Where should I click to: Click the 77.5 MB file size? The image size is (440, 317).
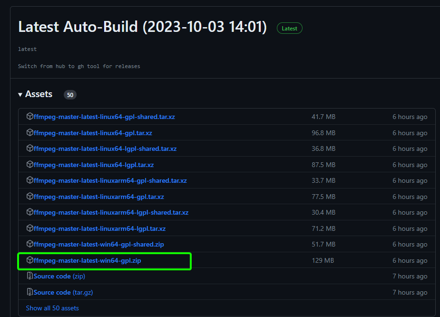(x=323, y=197)
